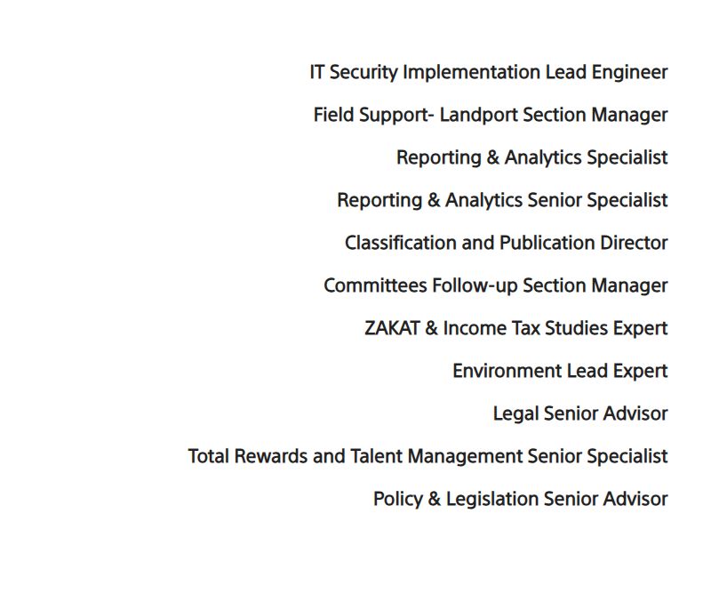The width and height of the screenshot is (711, 594).
Task: Click "Total Rewards" in the talent title
Action: [248, 456]
